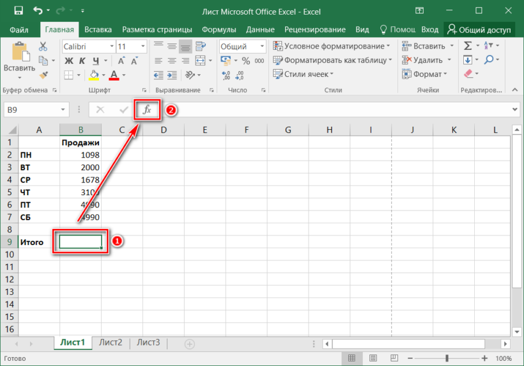Switch to the Лист2 sheet tab
This screenshot has width=524, height=366.
point(111,342)
